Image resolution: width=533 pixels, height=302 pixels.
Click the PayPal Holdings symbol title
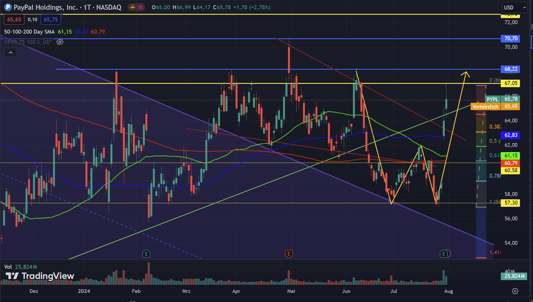point(67,7)
